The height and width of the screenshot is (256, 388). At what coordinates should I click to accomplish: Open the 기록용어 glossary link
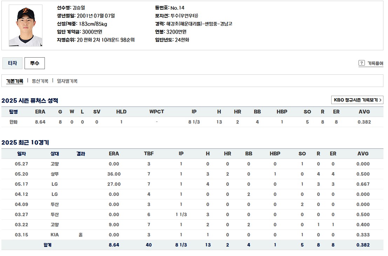(375, 63)
